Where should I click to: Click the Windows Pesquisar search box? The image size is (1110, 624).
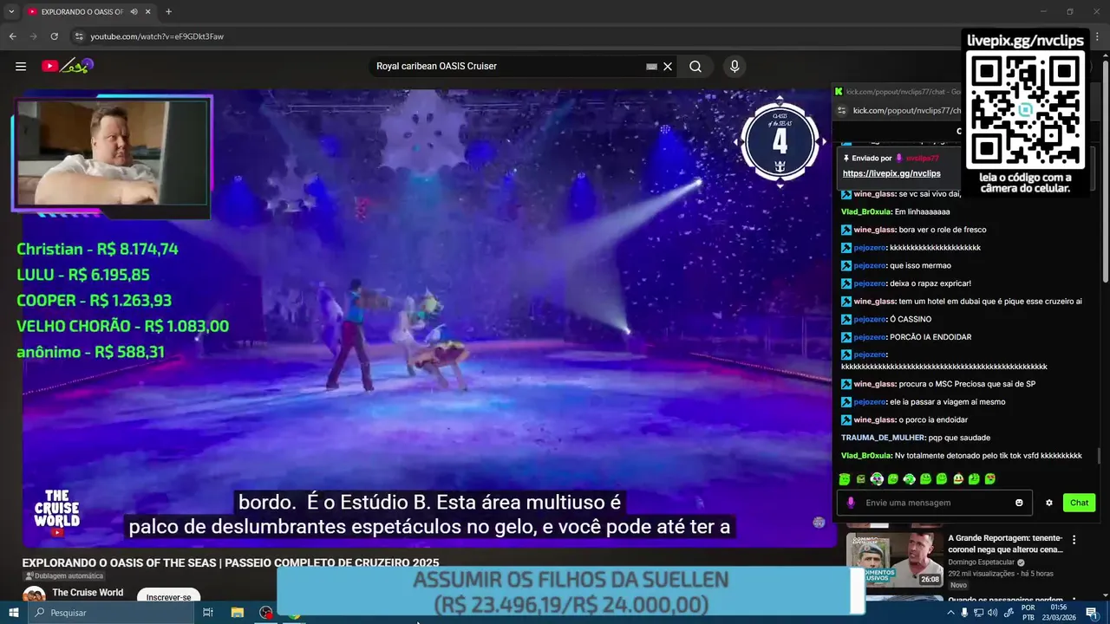click(110, 613)
